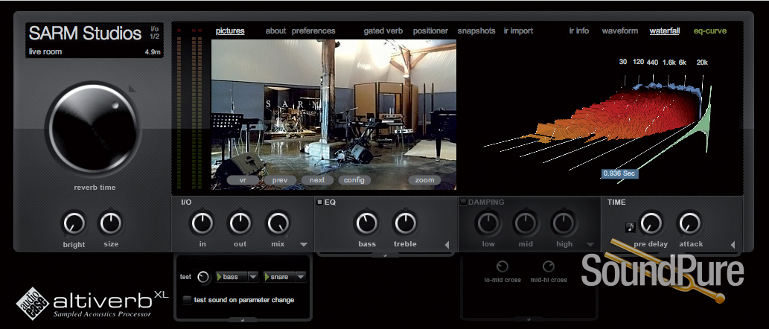Click the tempo-sync note icon in TIME
The width and height of the screenshot is (769, 329).
coord(631,227)
